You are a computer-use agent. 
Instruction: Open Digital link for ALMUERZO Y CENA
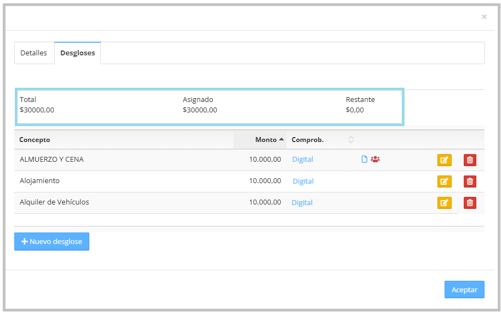tap(302, 160)
